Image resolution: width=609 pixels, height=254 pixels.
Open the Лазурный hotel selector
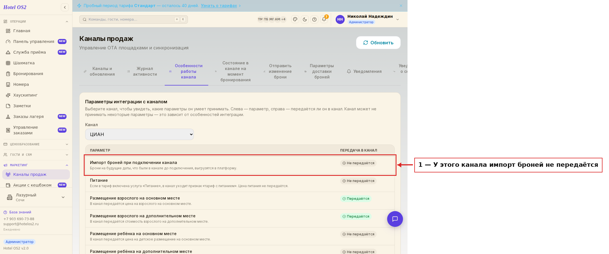click(36, 197)
